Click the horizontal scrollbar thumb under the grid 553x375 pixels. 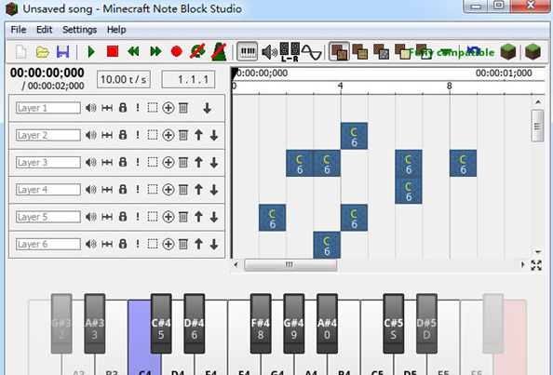[x=290, y=264]
